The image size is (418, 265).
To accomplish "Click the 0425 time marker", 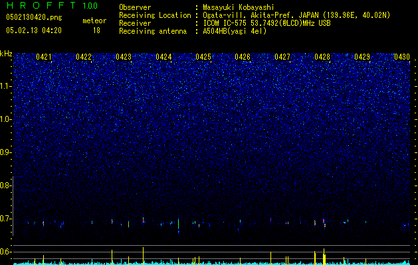I will (203, 57).
